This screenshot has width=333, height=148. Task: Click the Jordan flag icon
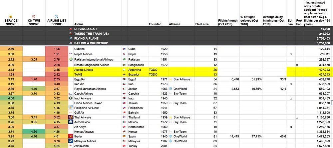tap(124, 89)
